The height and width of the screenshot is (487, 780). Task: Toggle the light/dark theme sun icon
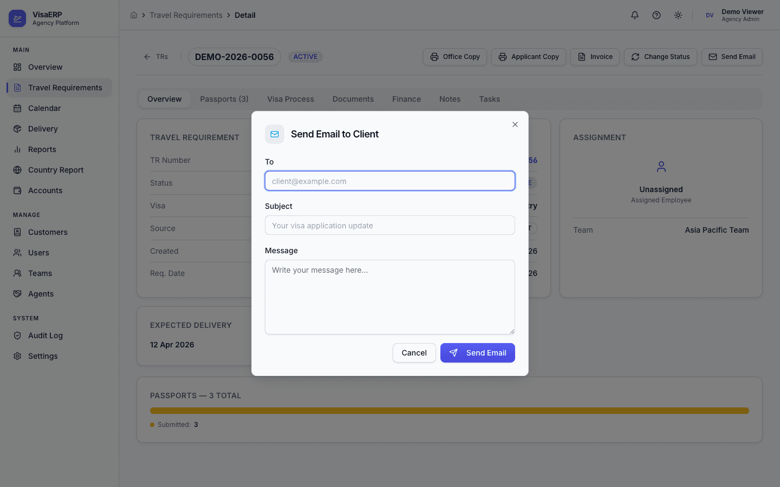click(x=678, y=15)
